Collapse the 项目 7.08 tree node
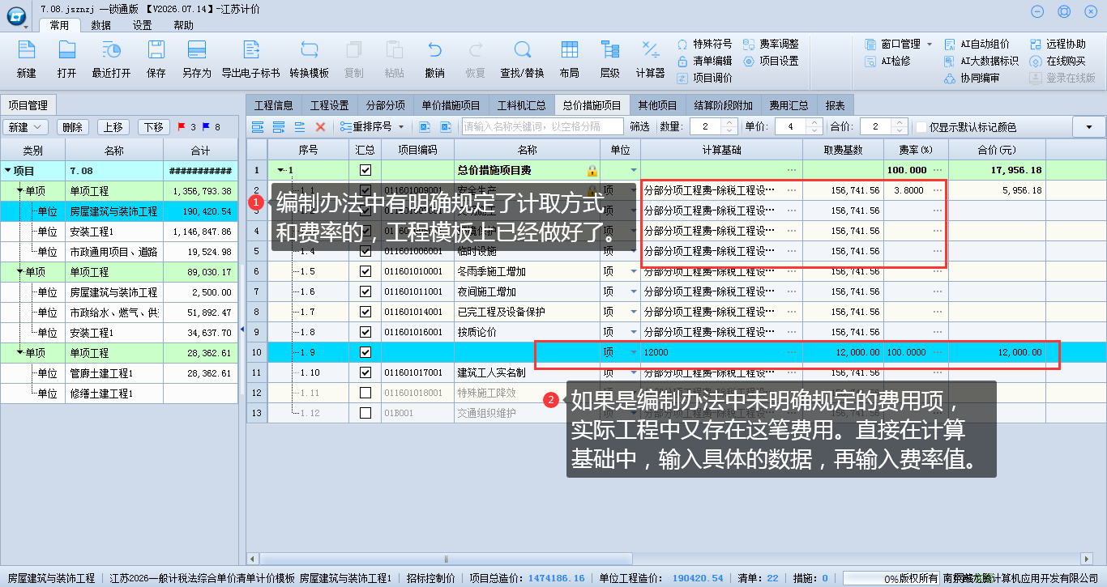Screen dimensions: 1107x587 (8, 171)
